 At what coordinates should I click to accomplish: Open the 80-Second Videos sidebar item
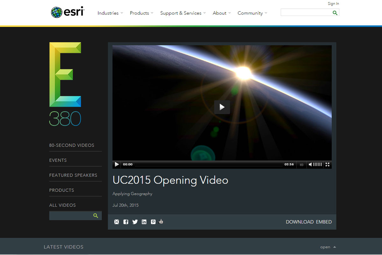72,145
